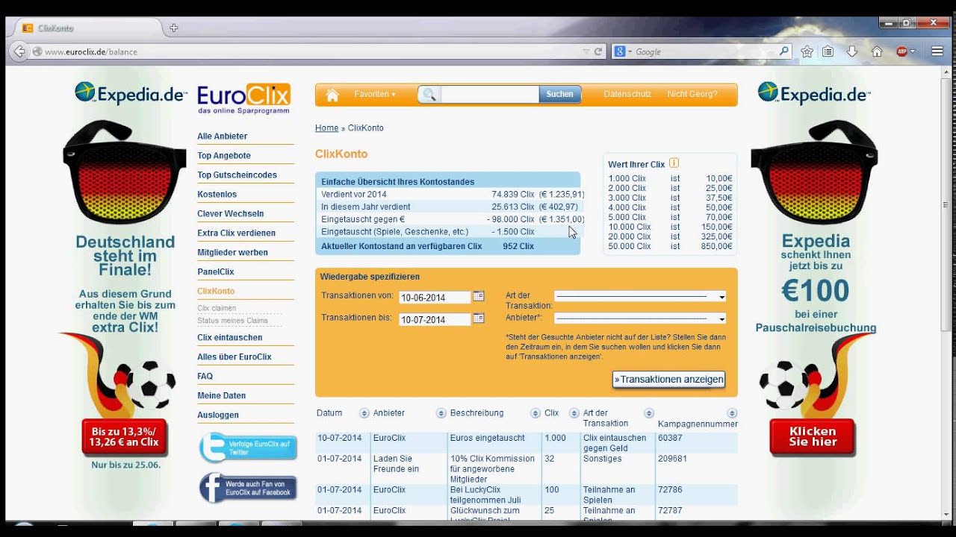
Task: Bookmark this page with star icon
Action: click(807, 51)
